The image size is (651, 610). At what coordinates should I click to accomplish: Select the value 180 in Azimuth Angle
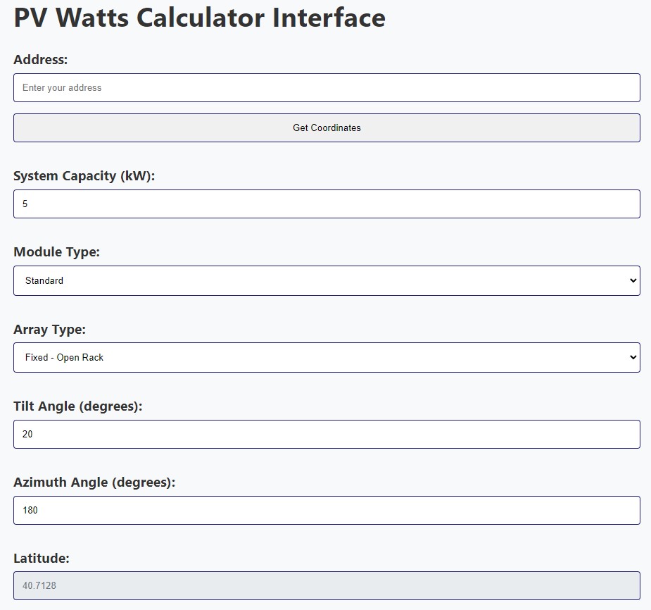tap(29, 510)
